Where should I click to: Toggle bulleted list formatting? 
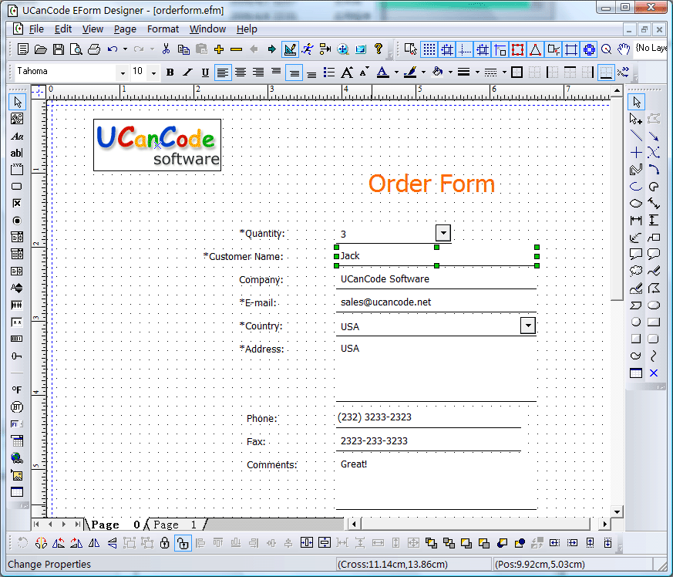click(x=329, y=73)
